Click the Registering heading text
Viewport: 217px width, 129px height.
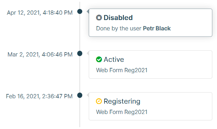[x=122, y=101]
